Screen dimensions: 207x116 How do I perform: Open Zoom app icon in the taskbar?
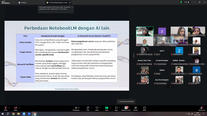pyautogui.click(x=29, y=114)
